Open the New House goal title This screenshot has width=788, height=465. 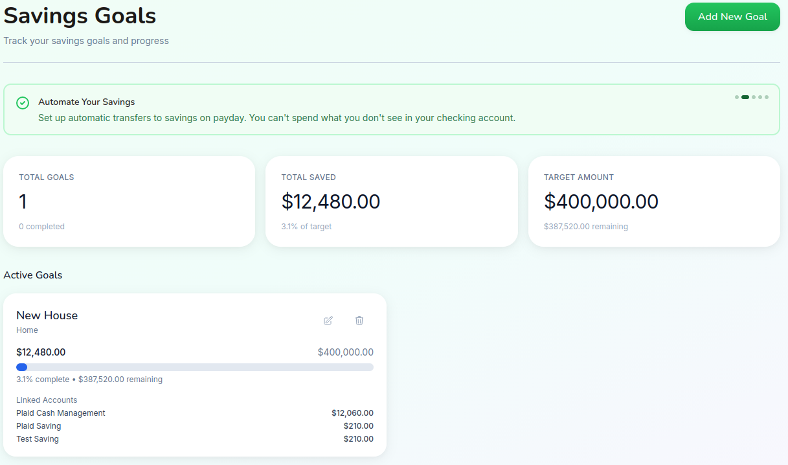[x=47, y=315]
